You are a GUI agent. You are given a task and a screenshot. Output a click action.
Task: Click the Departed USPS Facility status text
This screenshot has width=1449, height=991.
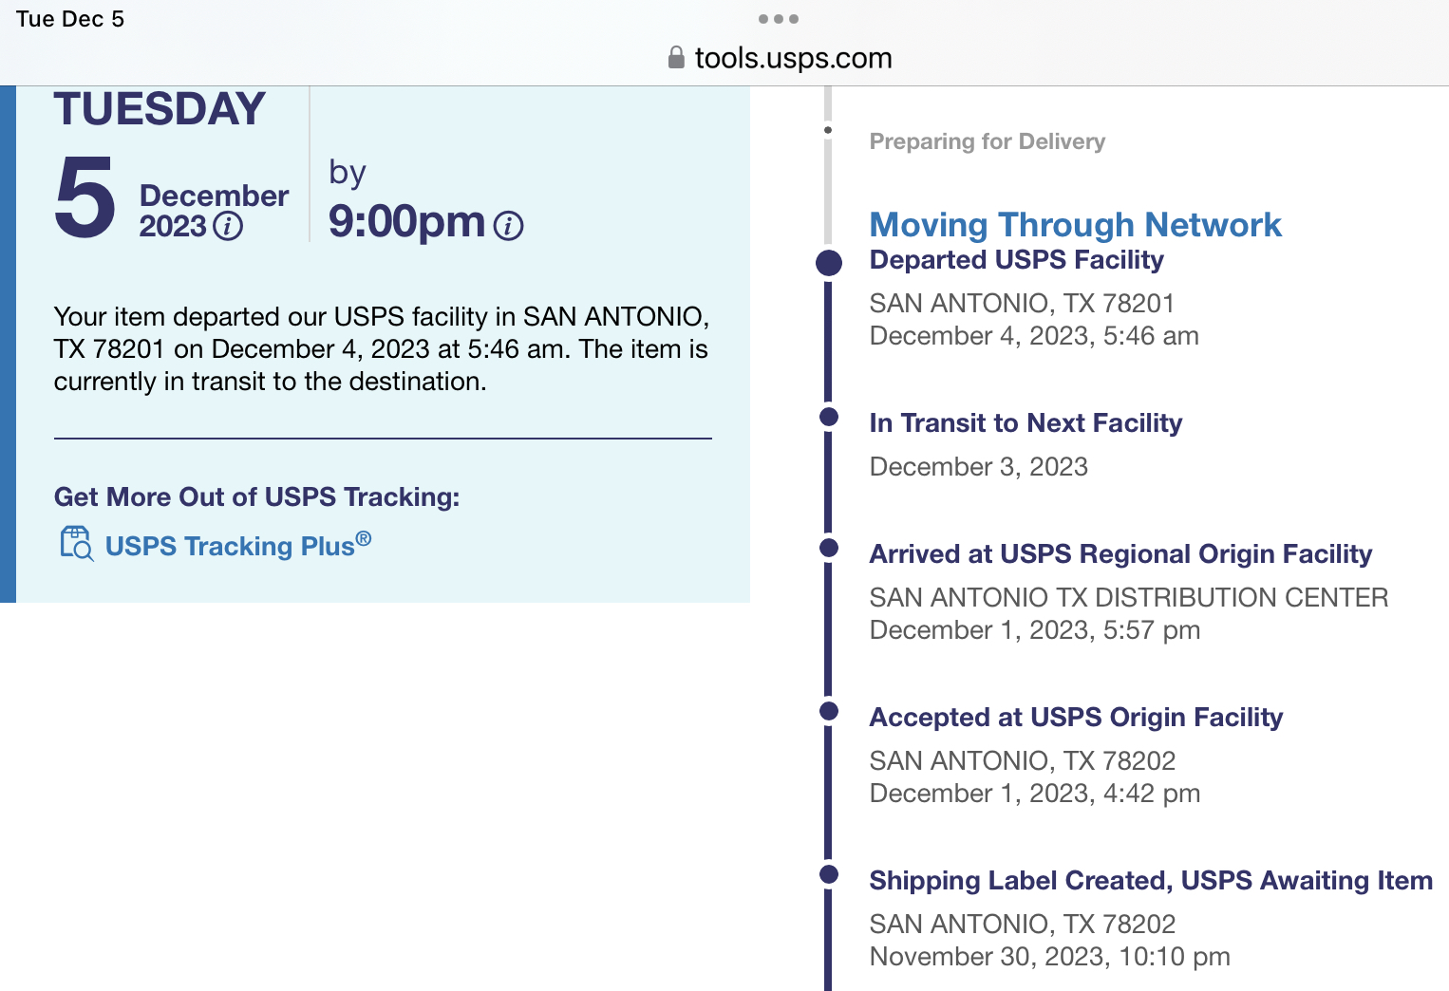[1016, 260]
